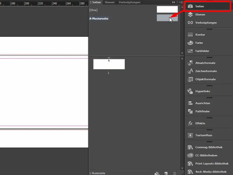Select the A-Musterseite master row
This screenshot has height=175, width=233.
tap(134, 18)
